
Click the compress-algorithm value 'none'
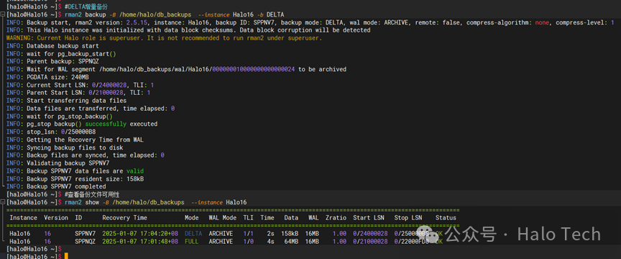click(542, 22)
